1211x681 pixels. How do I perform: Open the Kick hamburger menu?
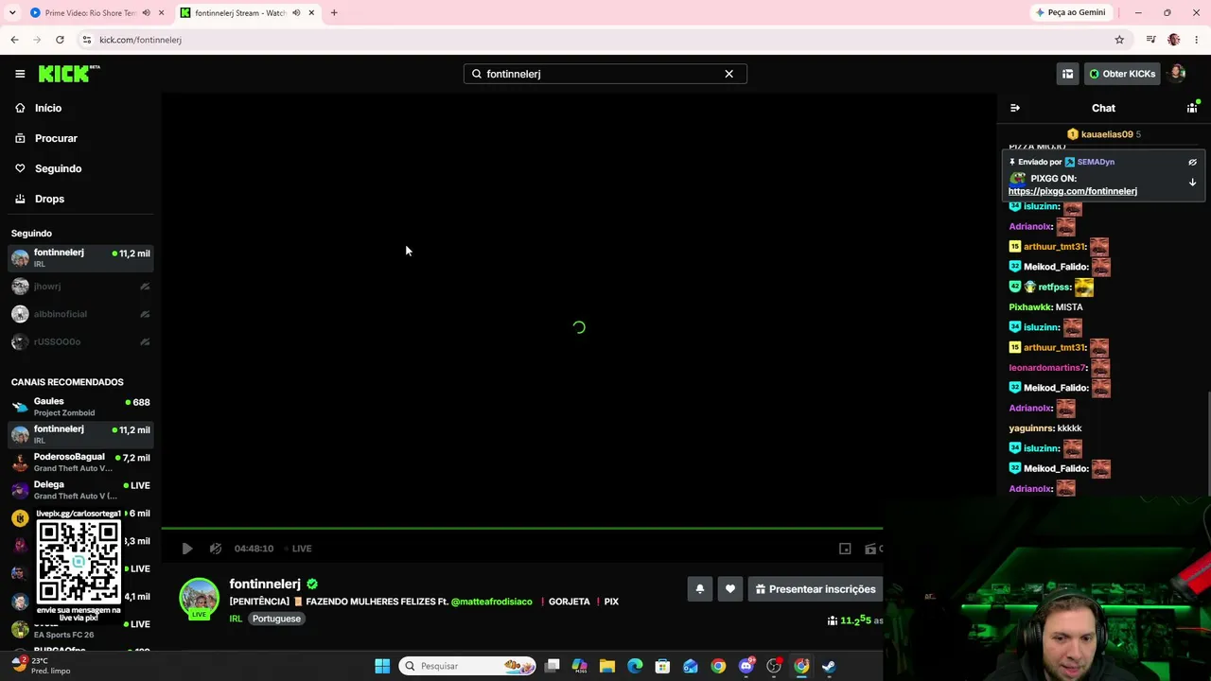tap(20, 74)
